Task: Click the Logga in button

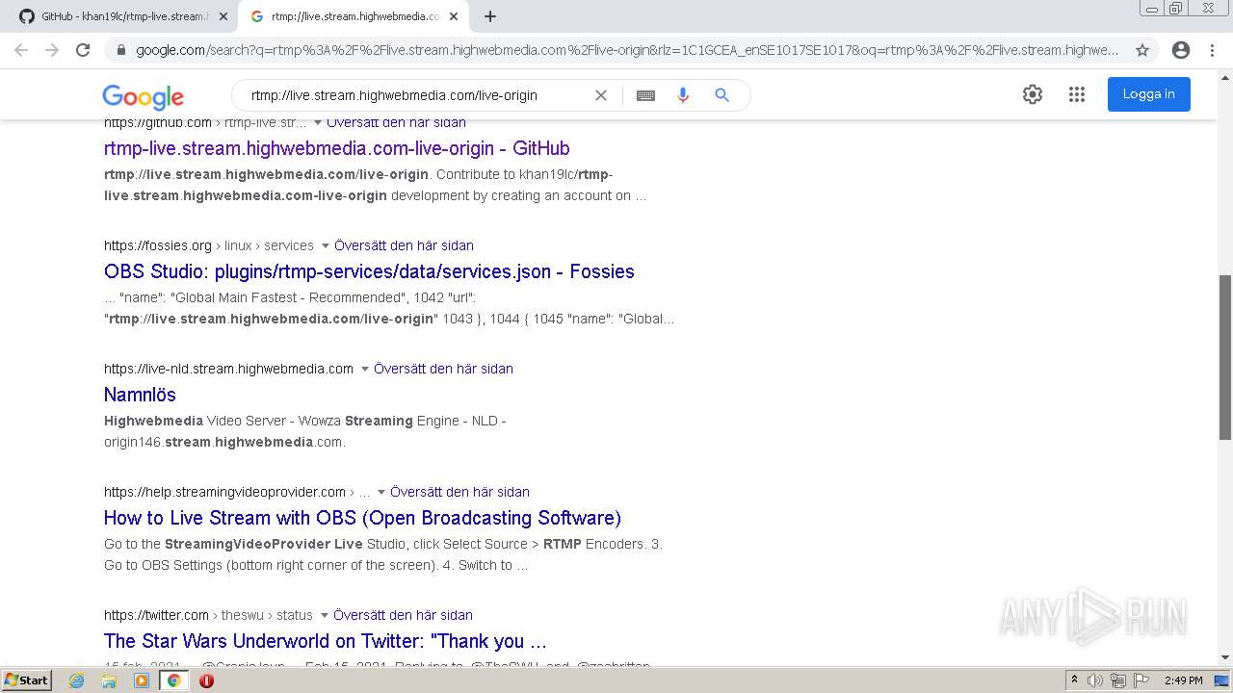Action: 1148,94
